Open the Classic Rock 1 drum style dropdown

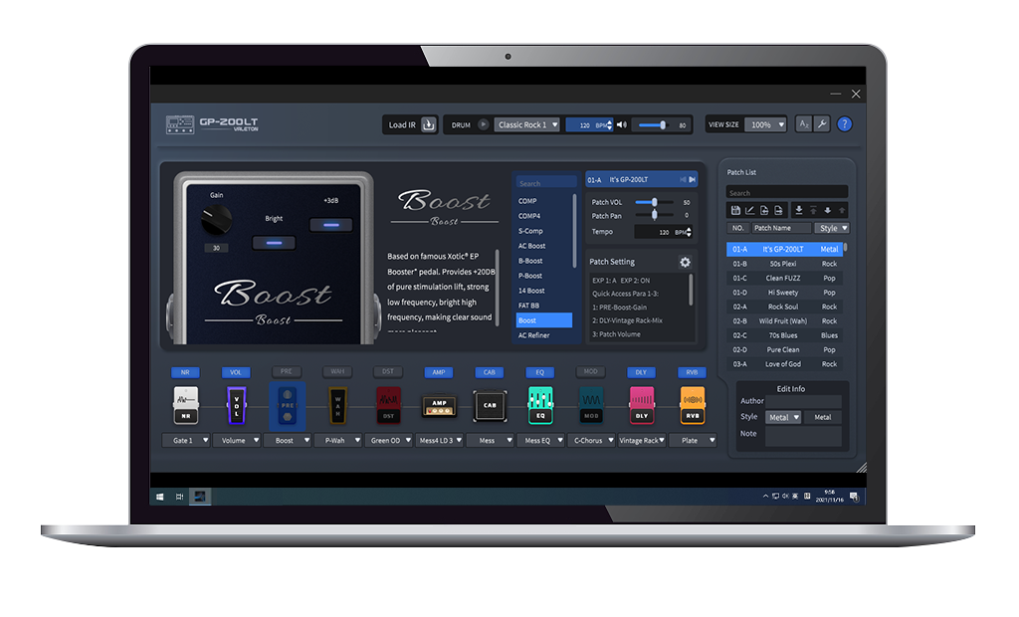527,124
